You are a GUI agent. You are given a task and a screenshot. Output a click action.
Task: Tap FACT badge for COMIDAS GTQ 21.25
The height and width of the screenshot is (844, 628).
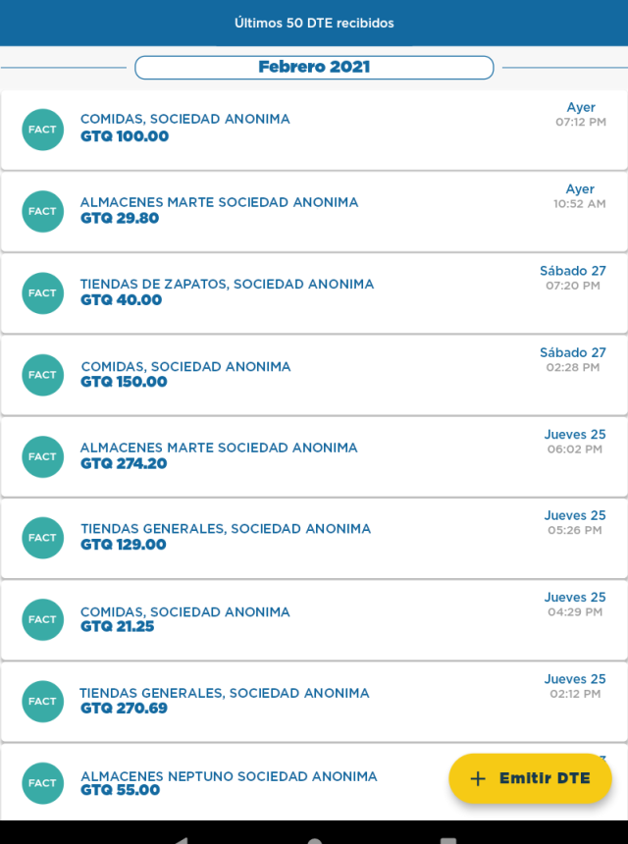pos(43,619)
